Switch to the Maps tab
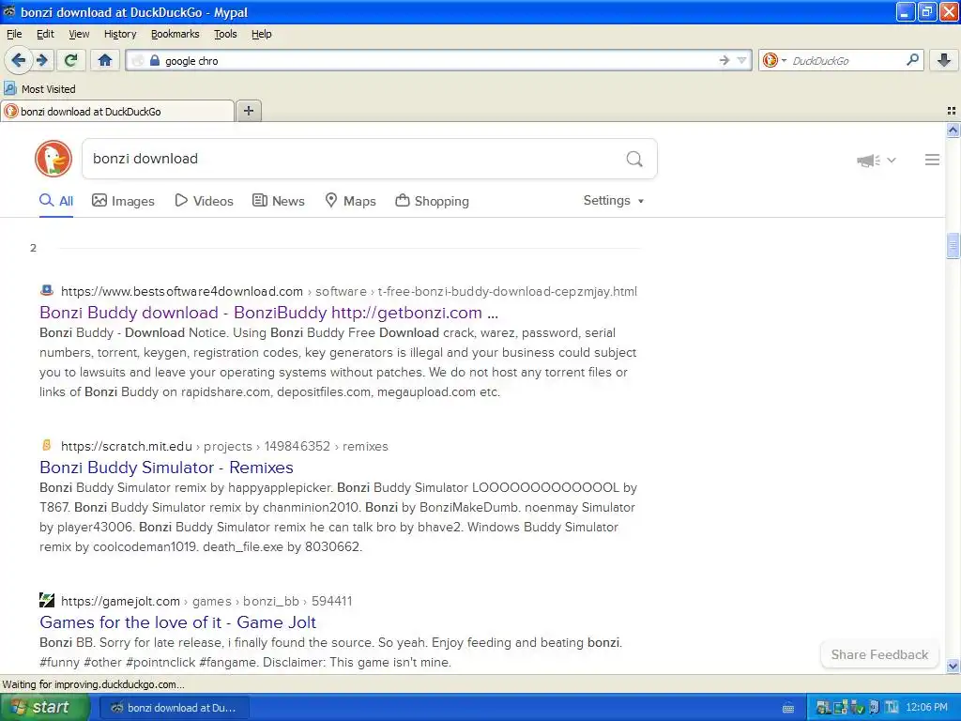The image size is (961, 721). point(350,201)
